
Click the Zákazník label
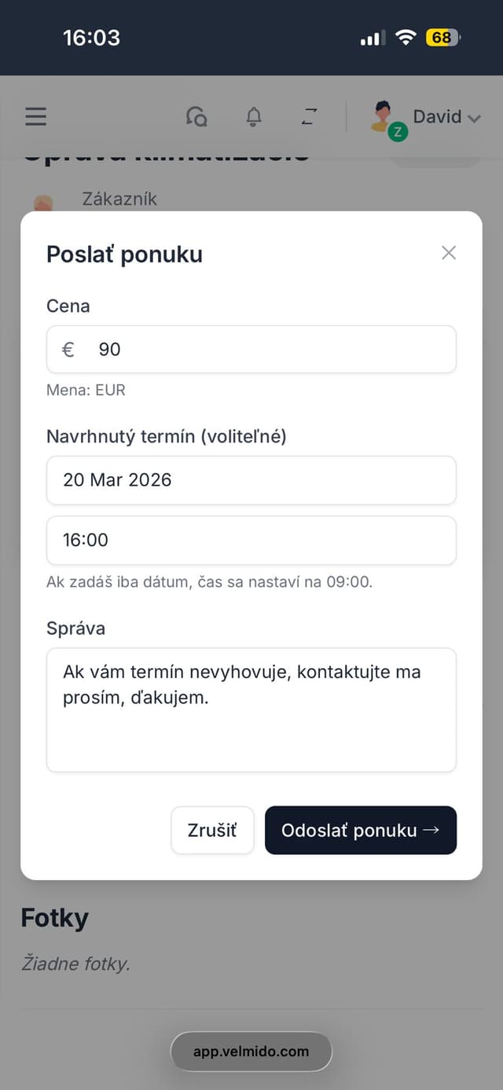tap(119, 199)
